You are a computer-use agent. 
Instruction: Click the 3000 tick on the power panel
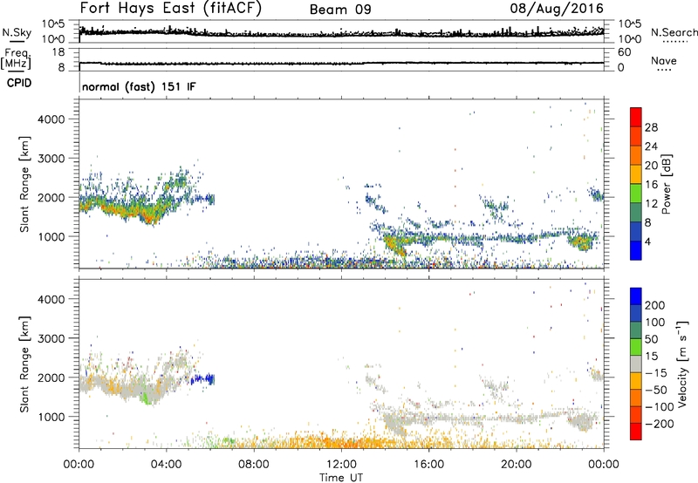pos(51,159)
